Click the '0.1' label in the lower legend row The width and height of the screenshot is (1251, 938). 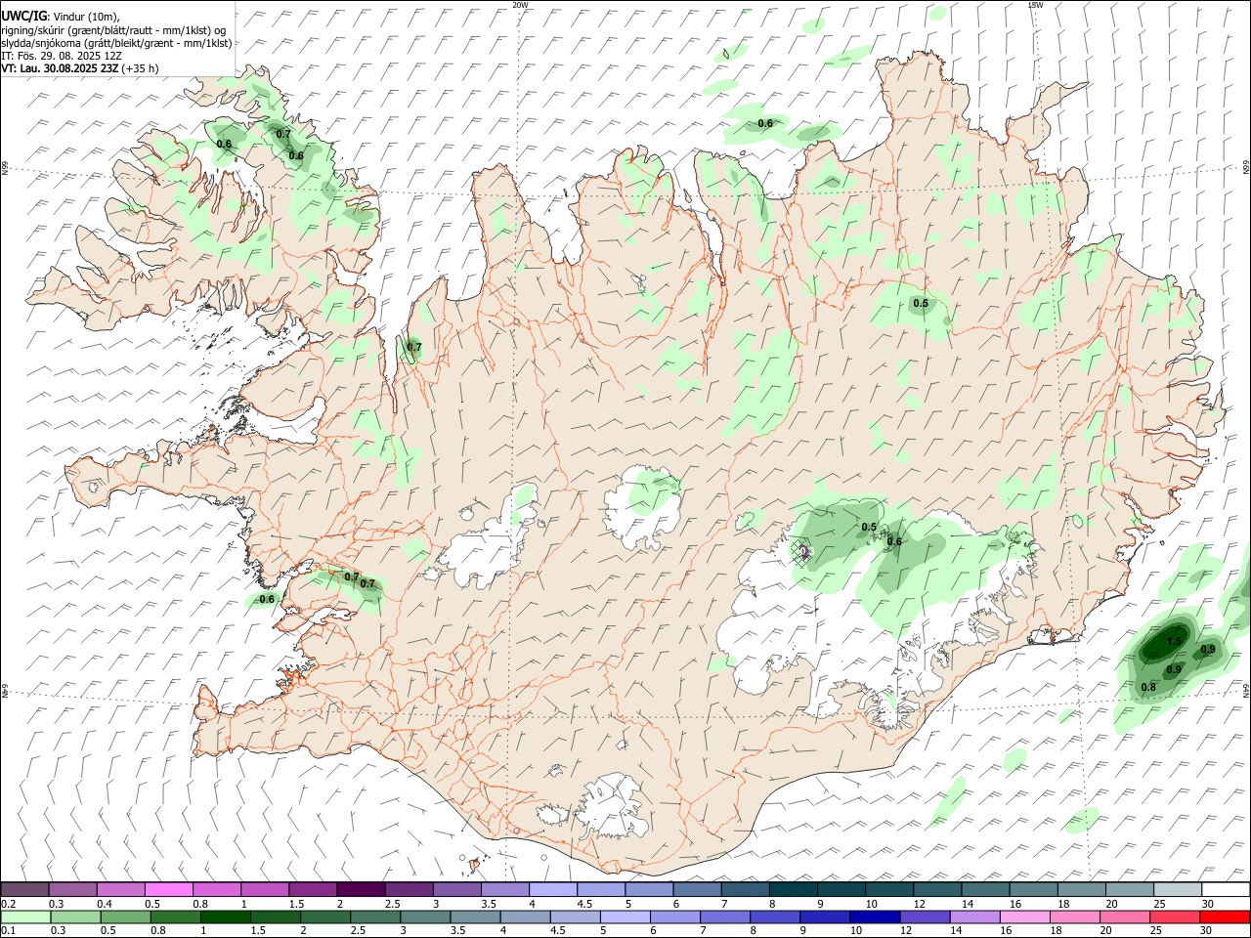8,930
